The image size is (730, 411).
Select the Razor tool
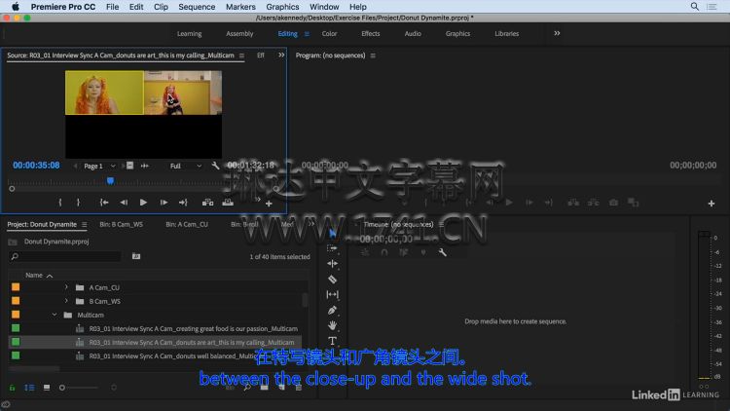pyautogui.click(x=332, y=280)
